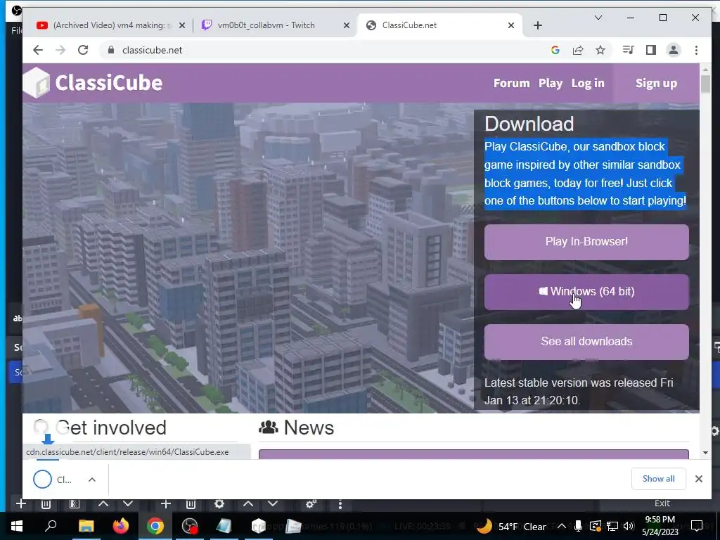Image resolution: width=720 pixels, height=540 pixels.
Task: Click the forward navigation arrow
Action: coord(60,50)
